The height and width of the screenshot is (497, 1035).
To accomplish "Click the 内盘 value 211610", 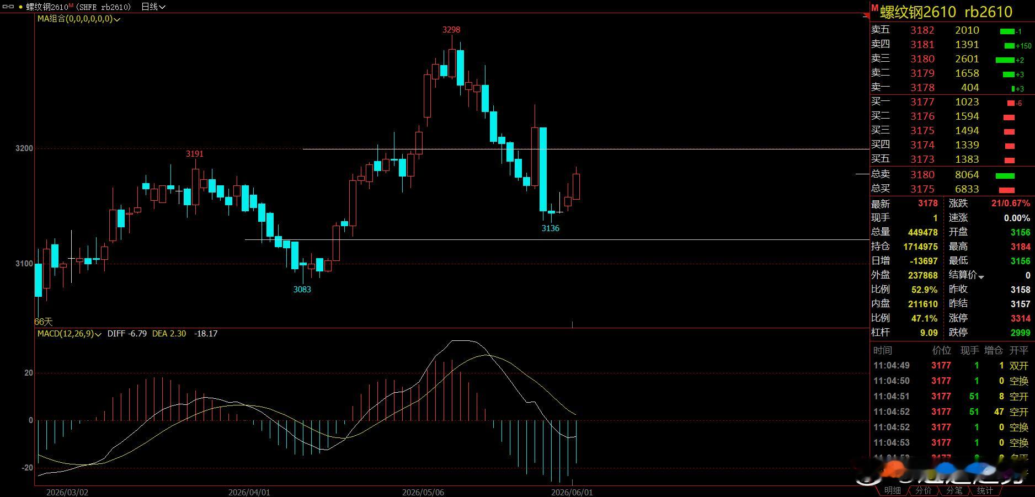I will click(923, 304).
